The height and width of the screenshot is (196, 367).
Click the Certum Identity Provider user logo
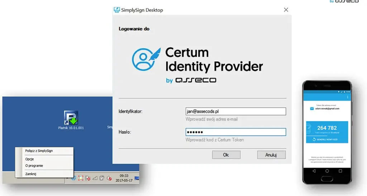[x=146, y=59]
